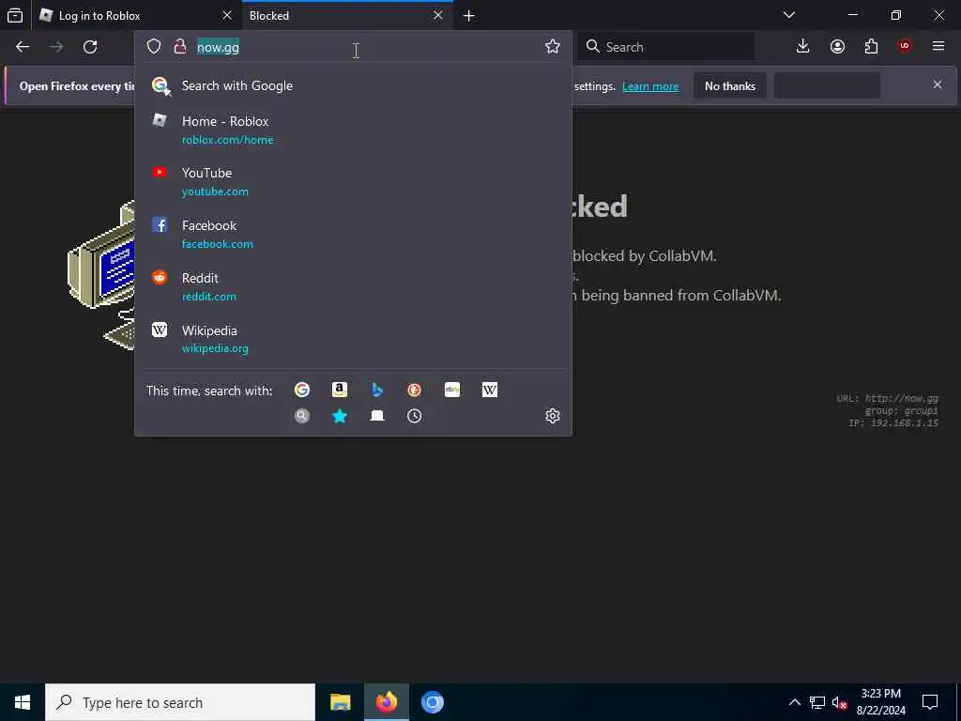The image size is (961, 721).
Task: Search History using the clock icon
Action: pos(414,416)
